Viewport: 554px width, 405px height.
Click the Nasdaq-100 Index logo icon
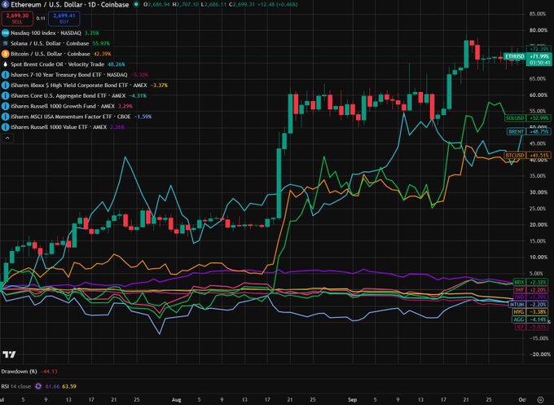click(x=6, y=33)
